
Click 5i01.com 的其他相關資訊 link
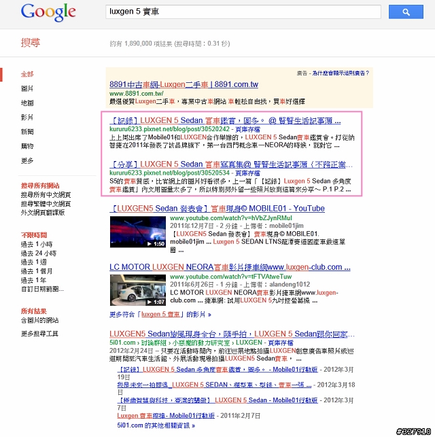click(x=156, y=425)
